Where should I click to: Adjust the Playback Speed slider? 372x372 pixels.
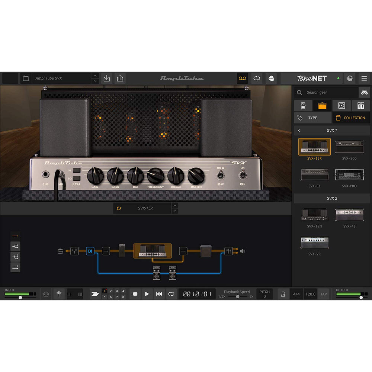click(238, 296)
